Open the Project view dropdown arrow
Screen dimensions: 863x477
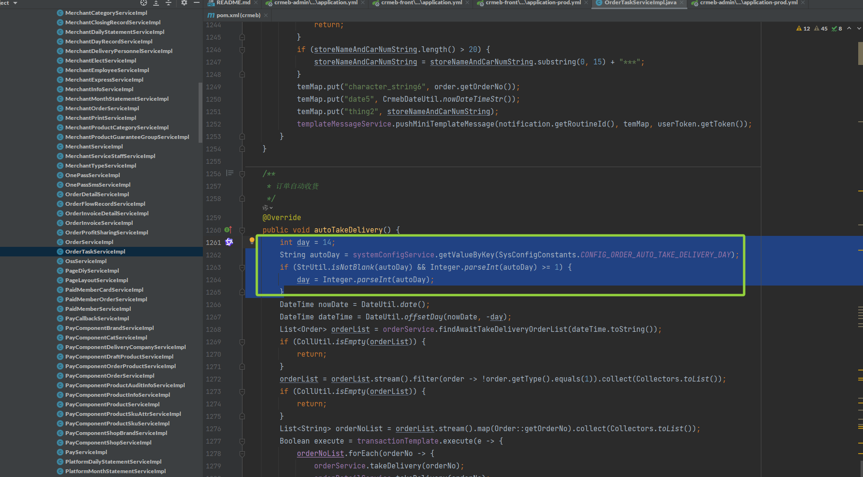pyautogui.click(x=15, y=3)
